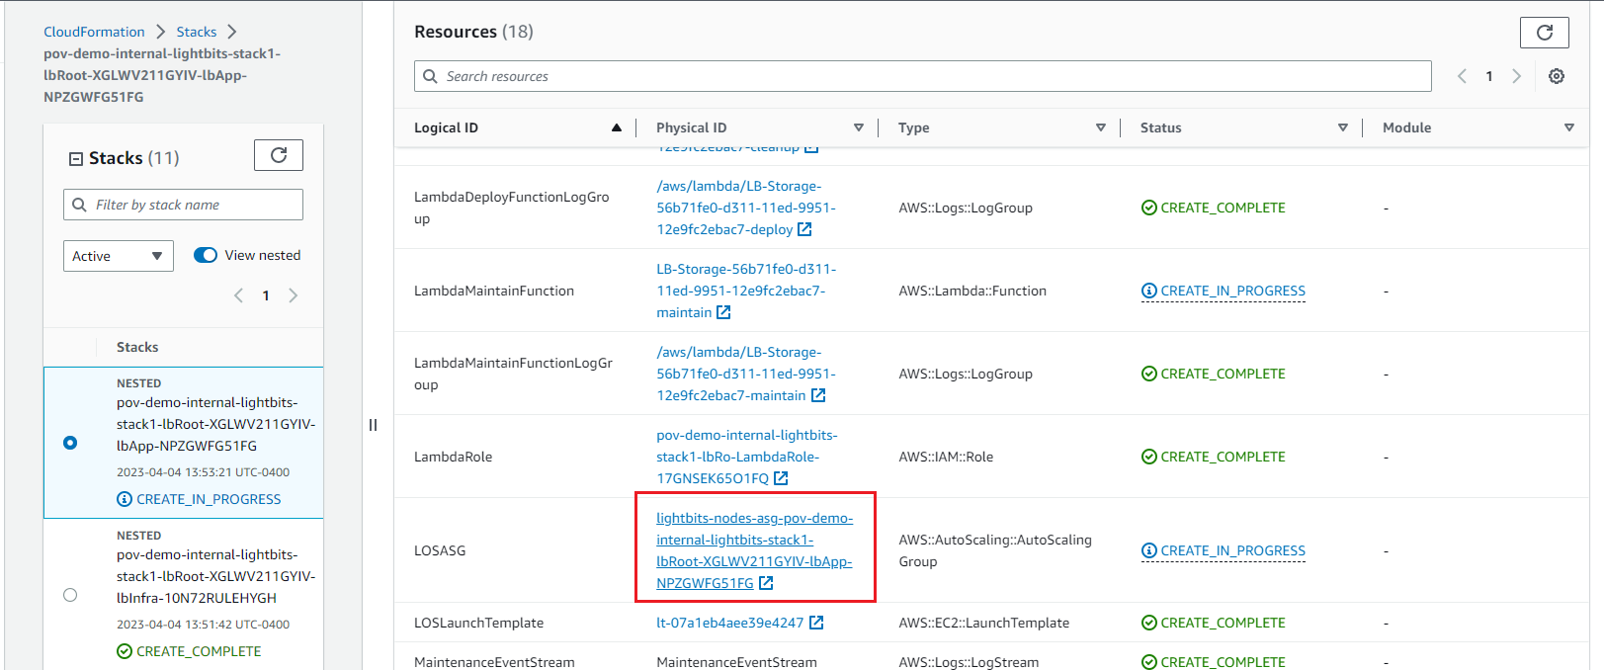The height and width of the screenshot is (670, 1604).
Task: Focus the Search resources field
Action: pyautogui.click(x=923, y=76)
